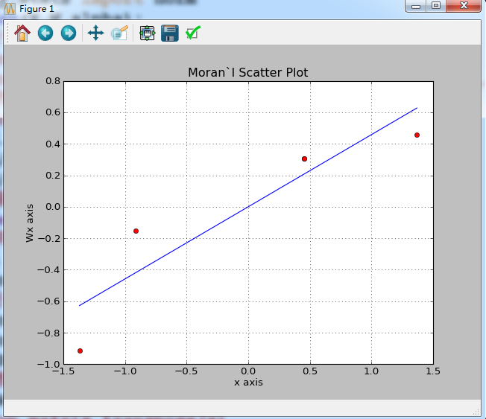This screenshot has height=419, width=486.
Task: Minimize the Figure 1 window
Action: click(x=415, y=7)
